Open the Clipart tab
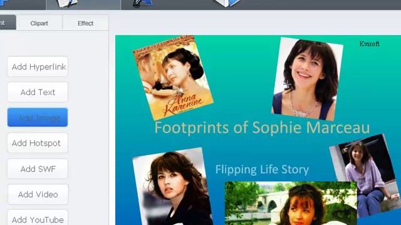 click(39, 23)
